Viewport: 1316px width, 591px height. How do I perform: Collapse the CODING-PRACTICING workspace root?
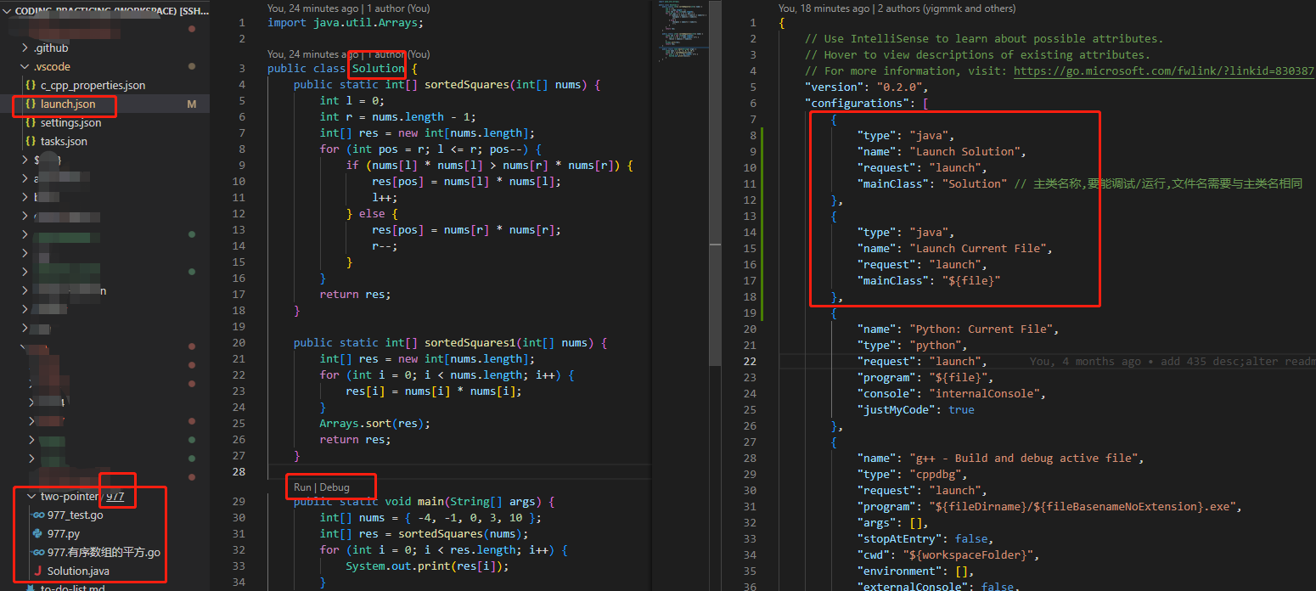tap(8, 10)
